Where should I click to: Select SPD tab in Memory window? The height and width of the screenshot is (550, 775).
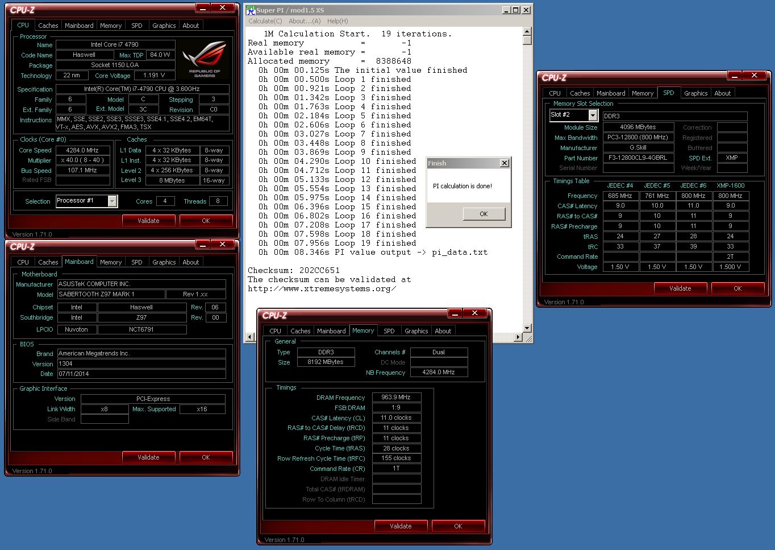tap(389, 331)
